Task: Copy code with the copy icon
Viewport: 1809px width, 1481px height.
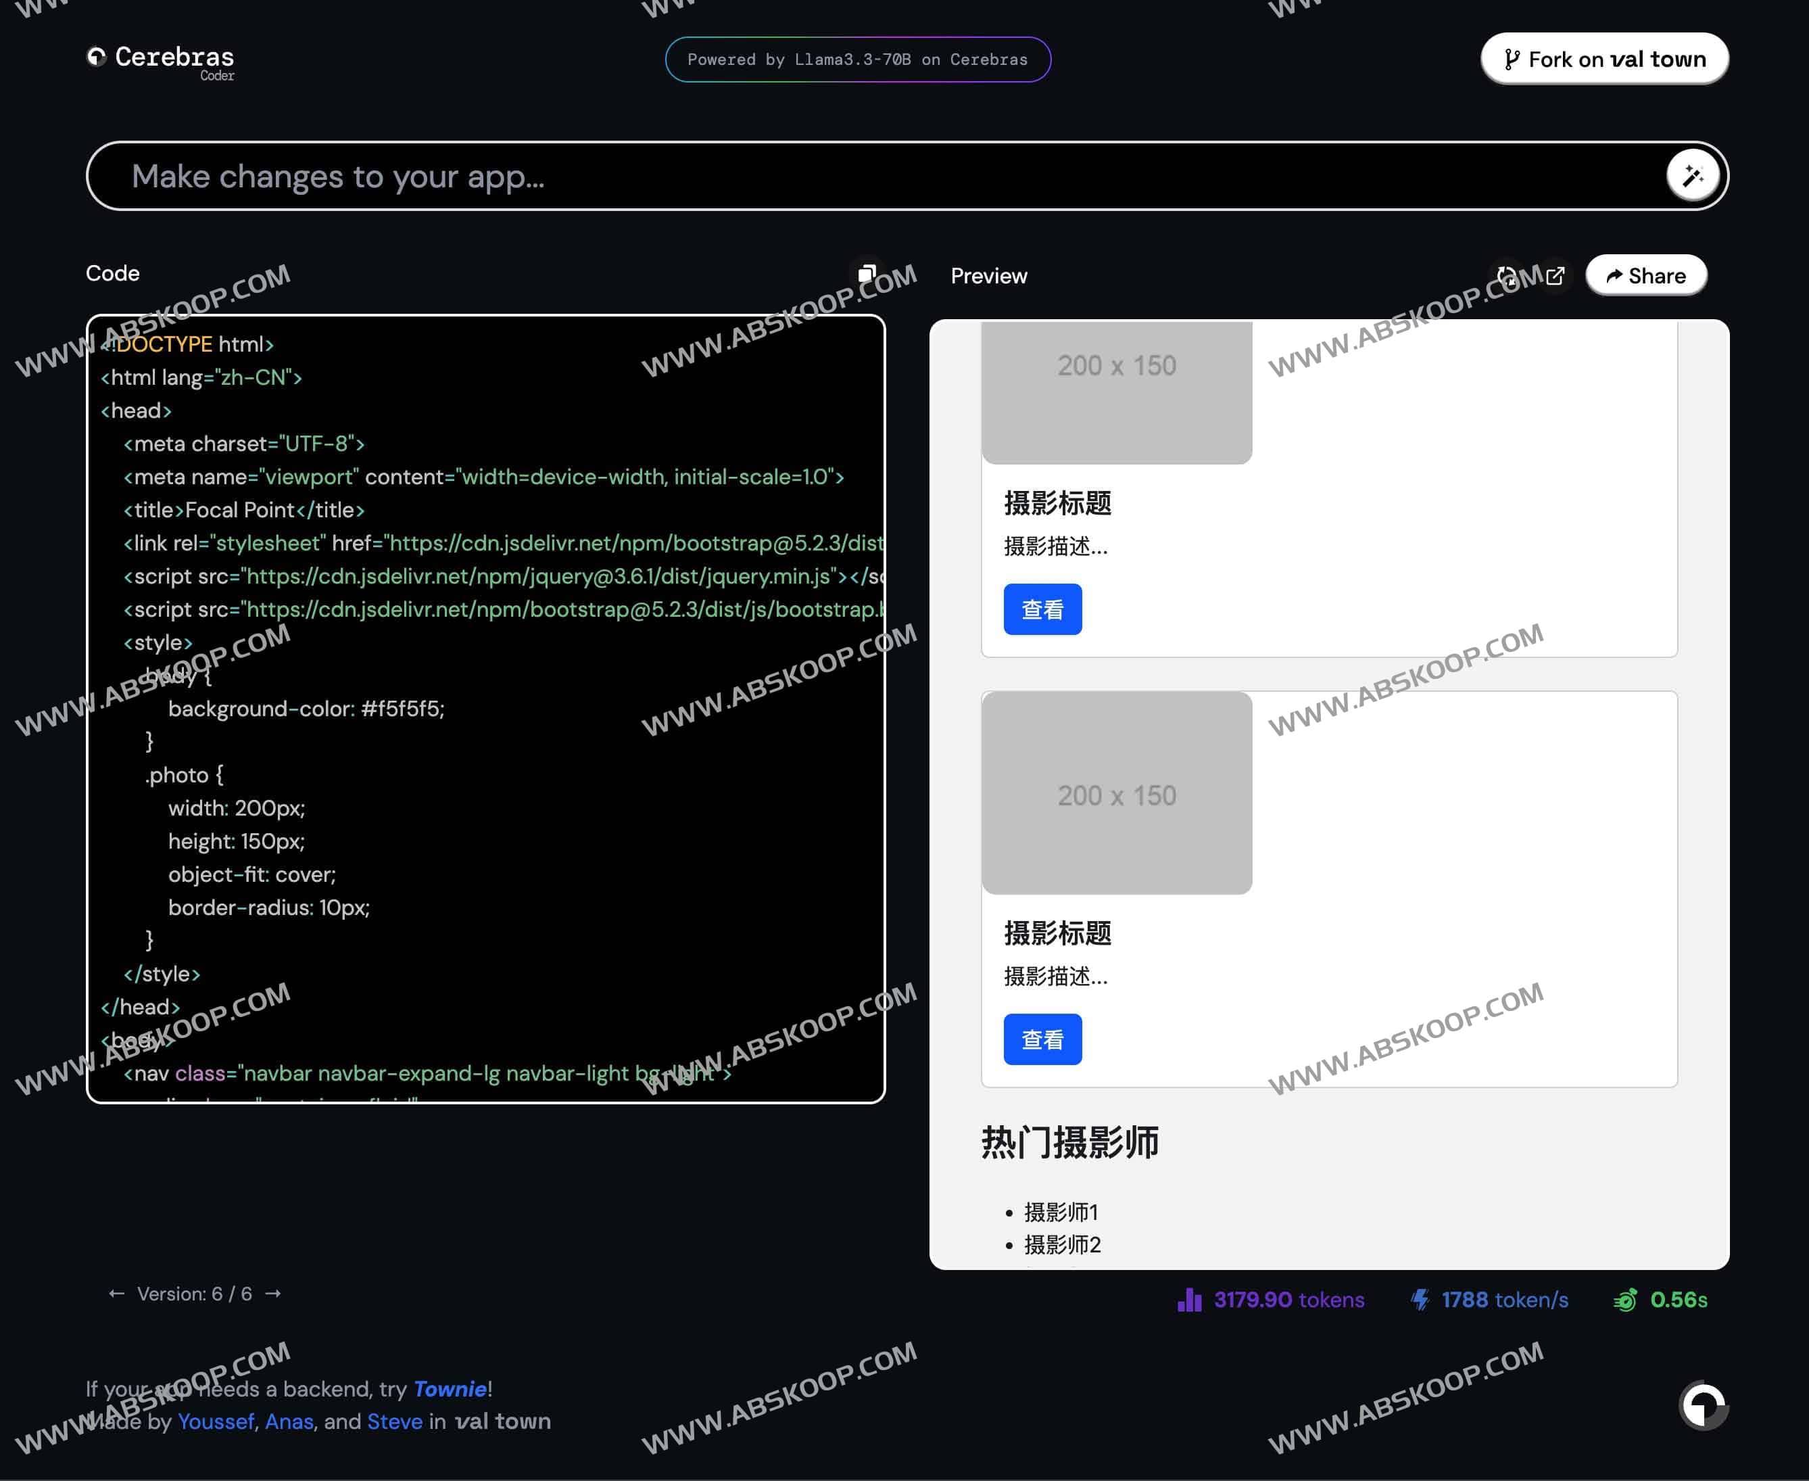Action: point(867,274)
